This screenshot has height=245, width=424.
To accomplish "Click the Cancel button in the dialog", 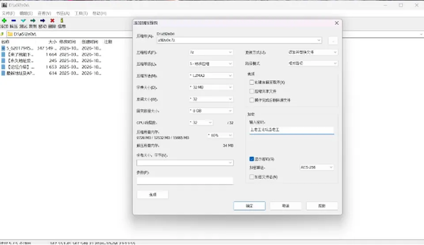I will pos(286,206).
